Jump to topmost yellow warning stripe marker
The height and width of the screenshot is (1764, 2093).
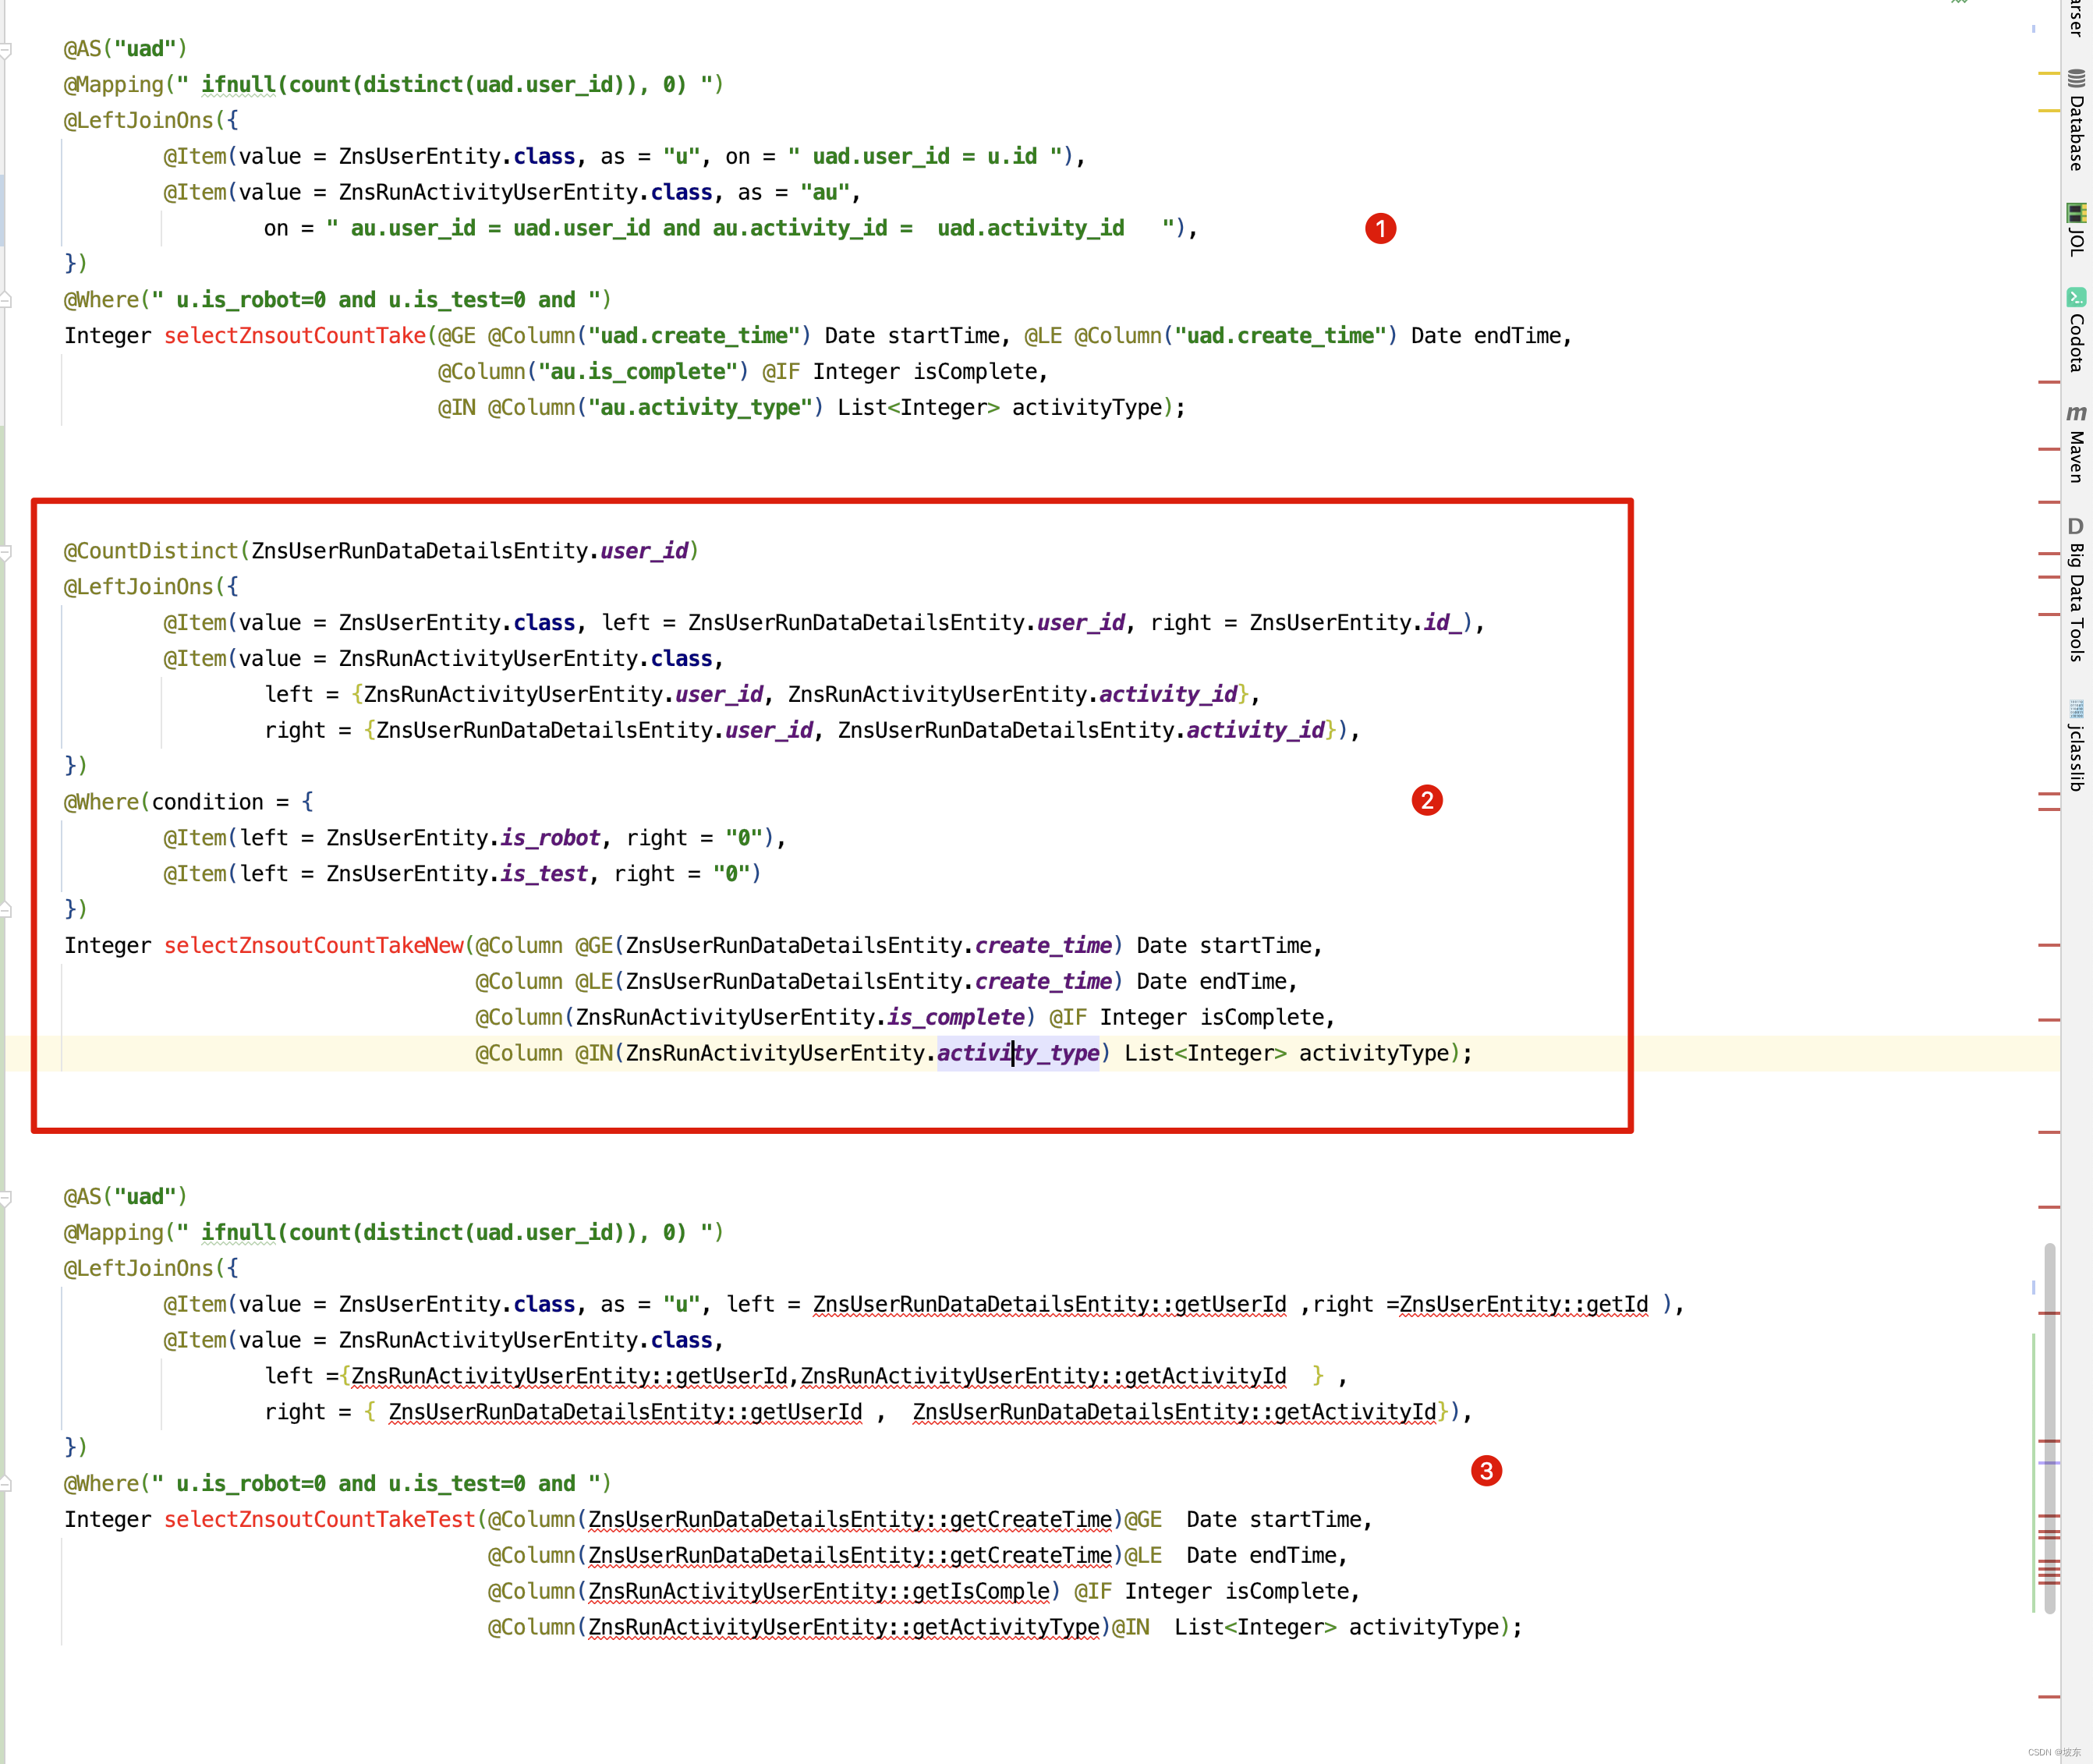(x=2049, y=74)
